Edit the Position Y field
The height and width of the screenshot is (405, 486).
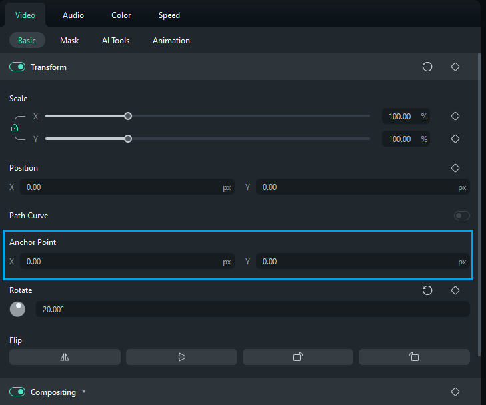(363, 187)
